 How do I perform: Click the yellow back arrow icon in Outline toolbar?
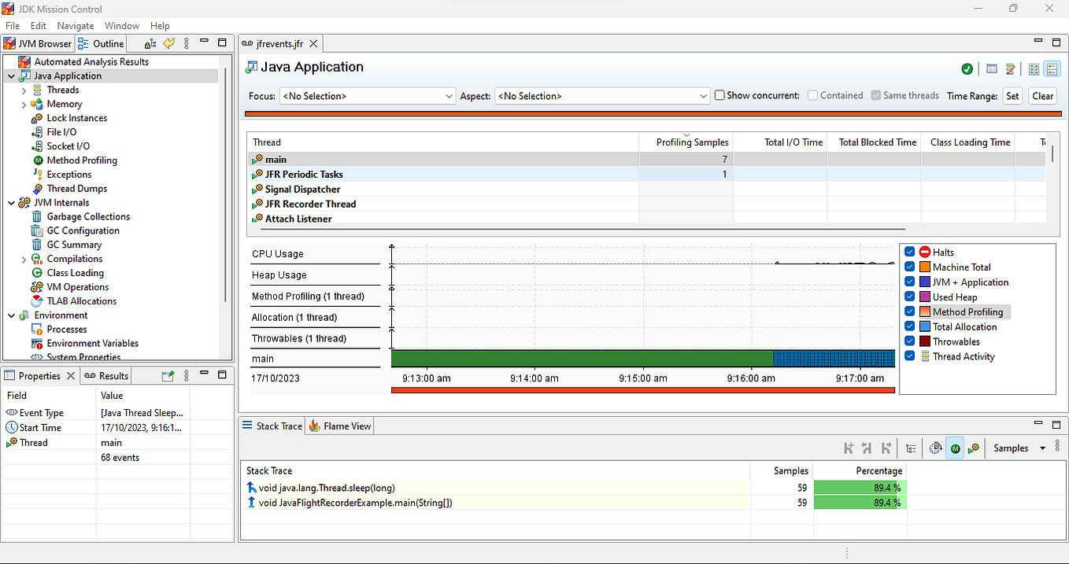coord(168,43)
